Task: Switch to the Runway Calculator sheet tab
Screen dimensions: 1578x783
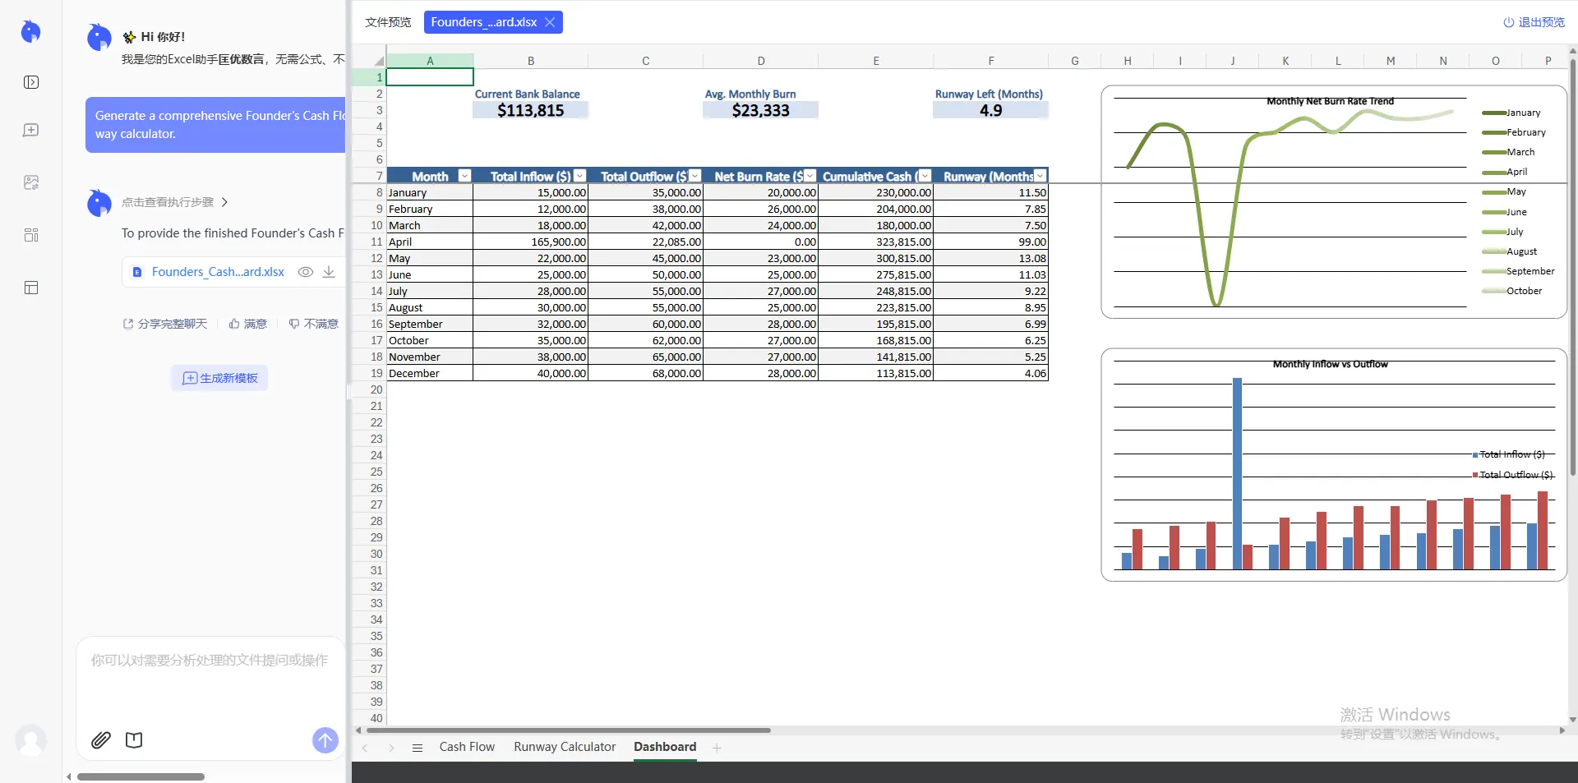Action: (x=564, y=747)
